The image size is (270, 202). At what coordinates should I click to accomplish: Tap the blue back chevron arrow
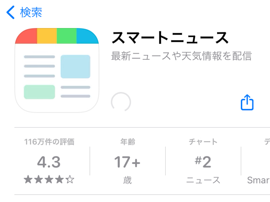tap(10, 12)
